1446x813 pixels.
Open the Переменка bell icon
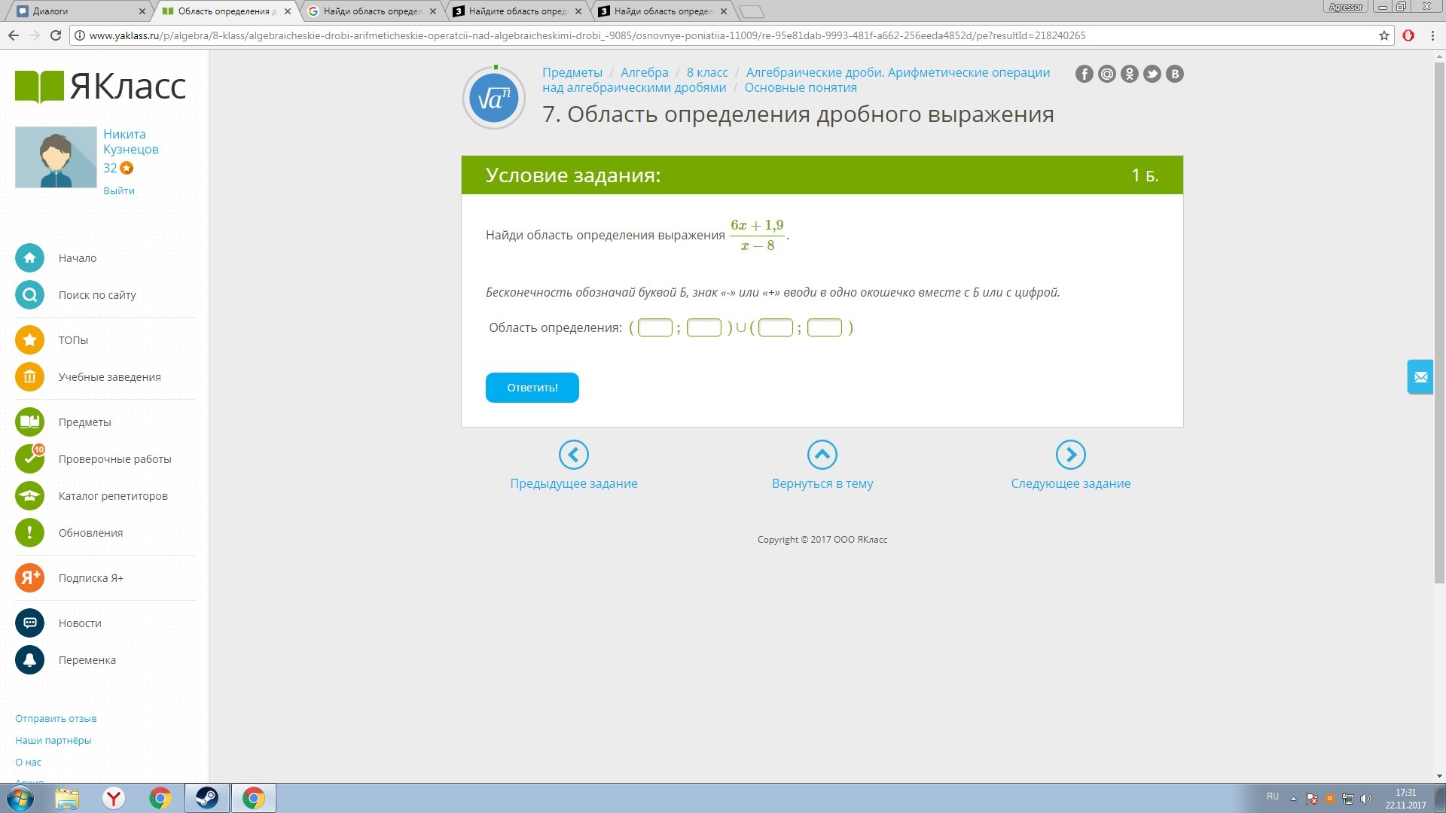[29, 660]
